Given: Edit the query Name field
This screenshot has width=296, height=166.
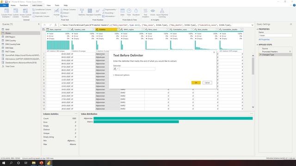Looking at the screenshot, I should pyautogui.click(x=275, y=36).
